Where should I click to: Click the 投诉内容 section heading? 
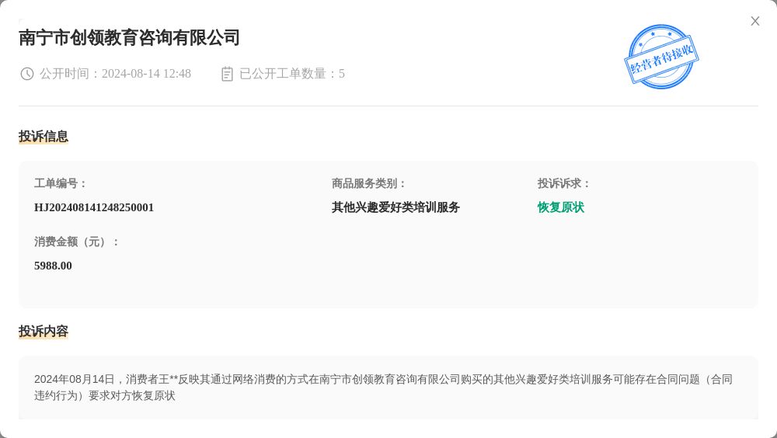(44, 332)
